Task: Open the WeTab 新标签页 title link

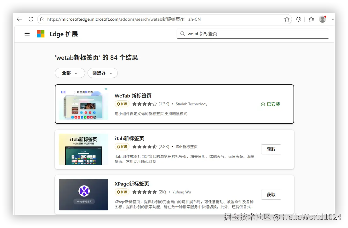Action: pos(133,96)
